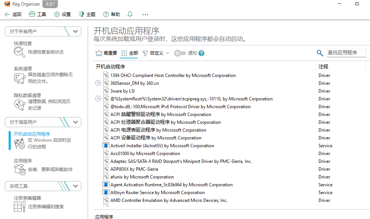Click the notification bell icon in toolbar
The width and height of the screenshot is (370, 219).
[130, 15]
